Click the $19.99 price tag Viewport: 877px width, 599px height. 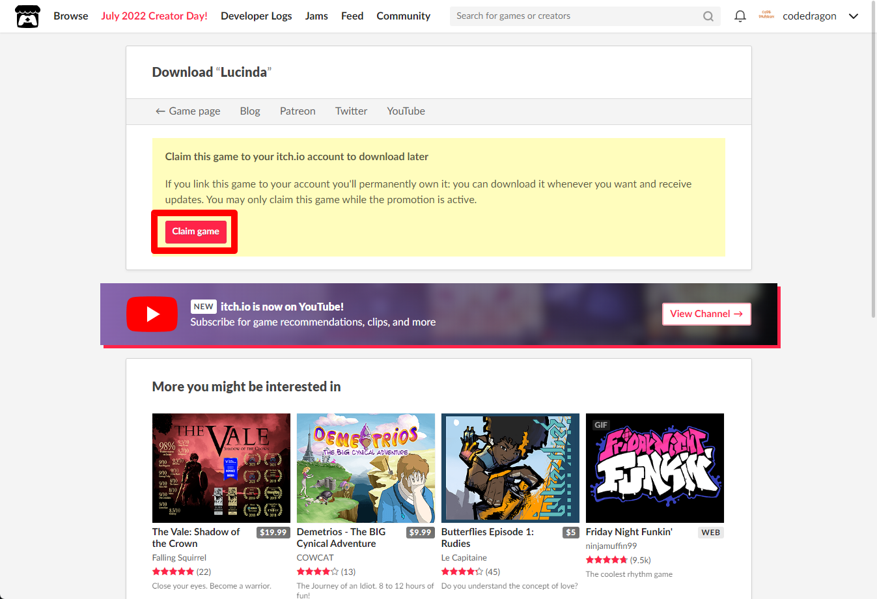[x=273, y=533]
